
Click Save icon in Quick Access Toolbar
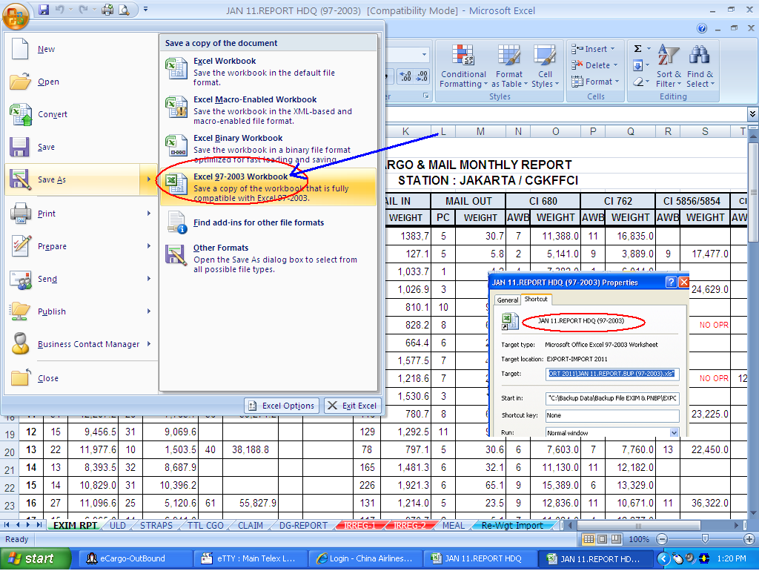click(44, 10)
